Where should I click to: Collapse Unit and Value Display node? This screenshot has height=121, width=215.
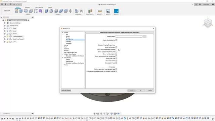click(62, 54)
